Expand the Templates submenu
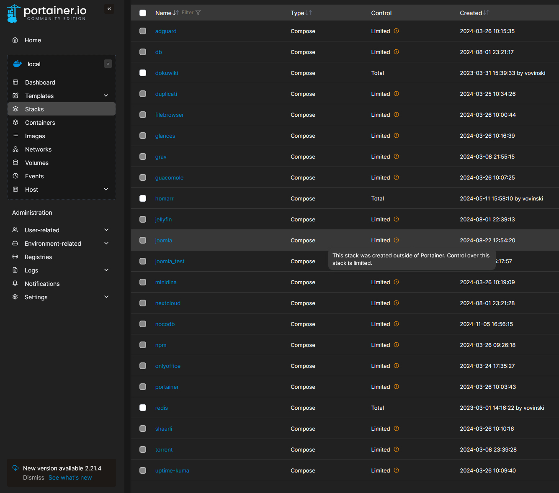Screen dimensions: 559x493 [x=106, y=96]
